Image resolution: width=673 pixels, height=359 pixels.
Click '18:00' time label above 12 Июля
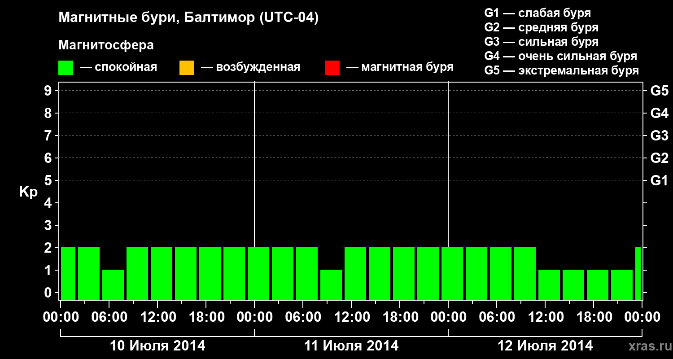click(594, 317)
